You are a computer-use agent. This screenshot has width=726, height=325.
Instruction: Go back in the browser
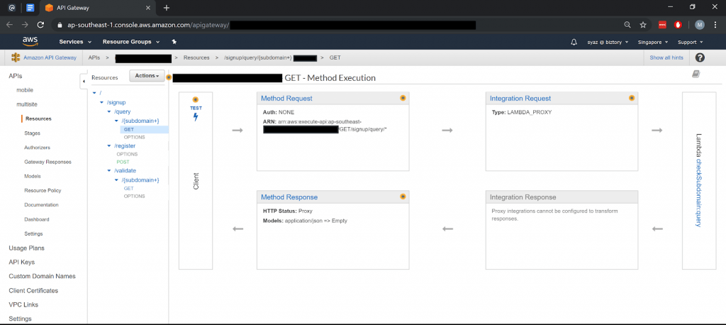[10, 25]
